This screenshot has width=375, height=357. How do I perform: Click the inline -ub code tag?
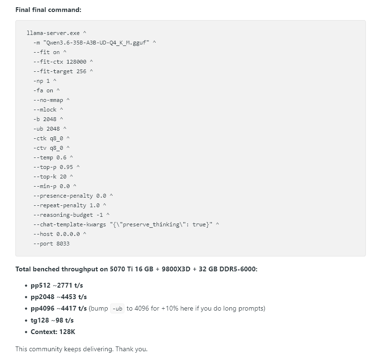point(117,309)
